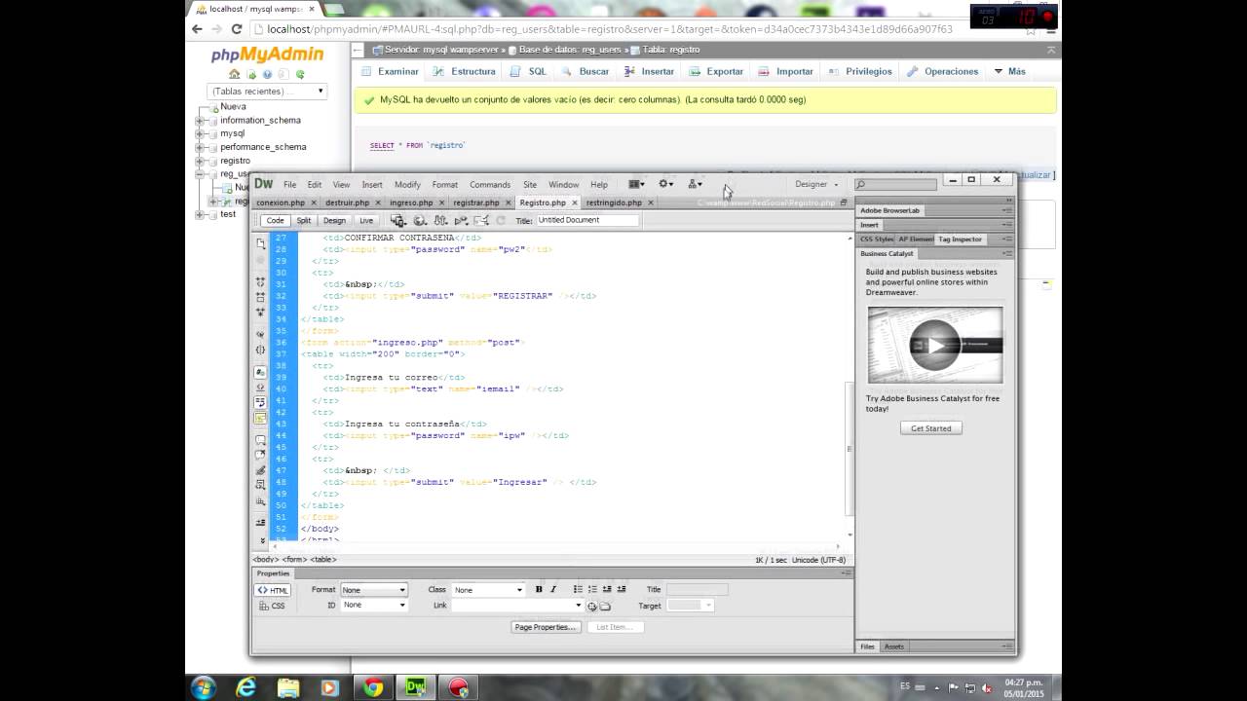Switch to Assets panel tab
The height and width of the screenshot is (701, 1247).
coord(894,646)
